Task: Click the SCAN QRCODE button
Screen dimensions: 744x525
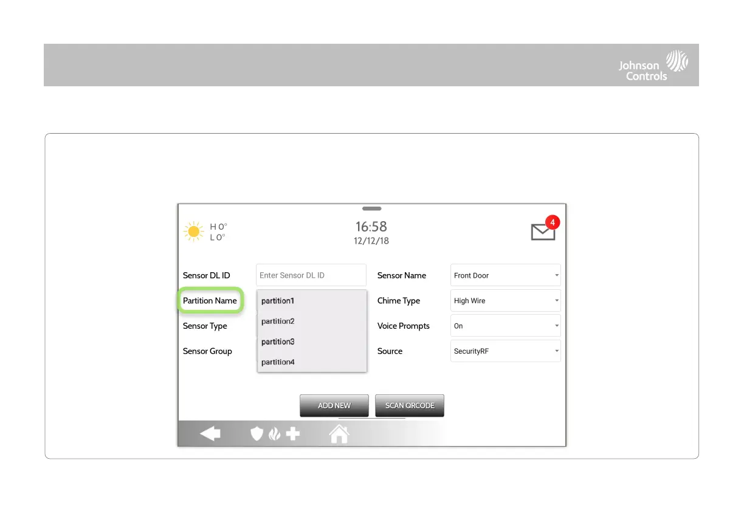Action: coord(410,405)
